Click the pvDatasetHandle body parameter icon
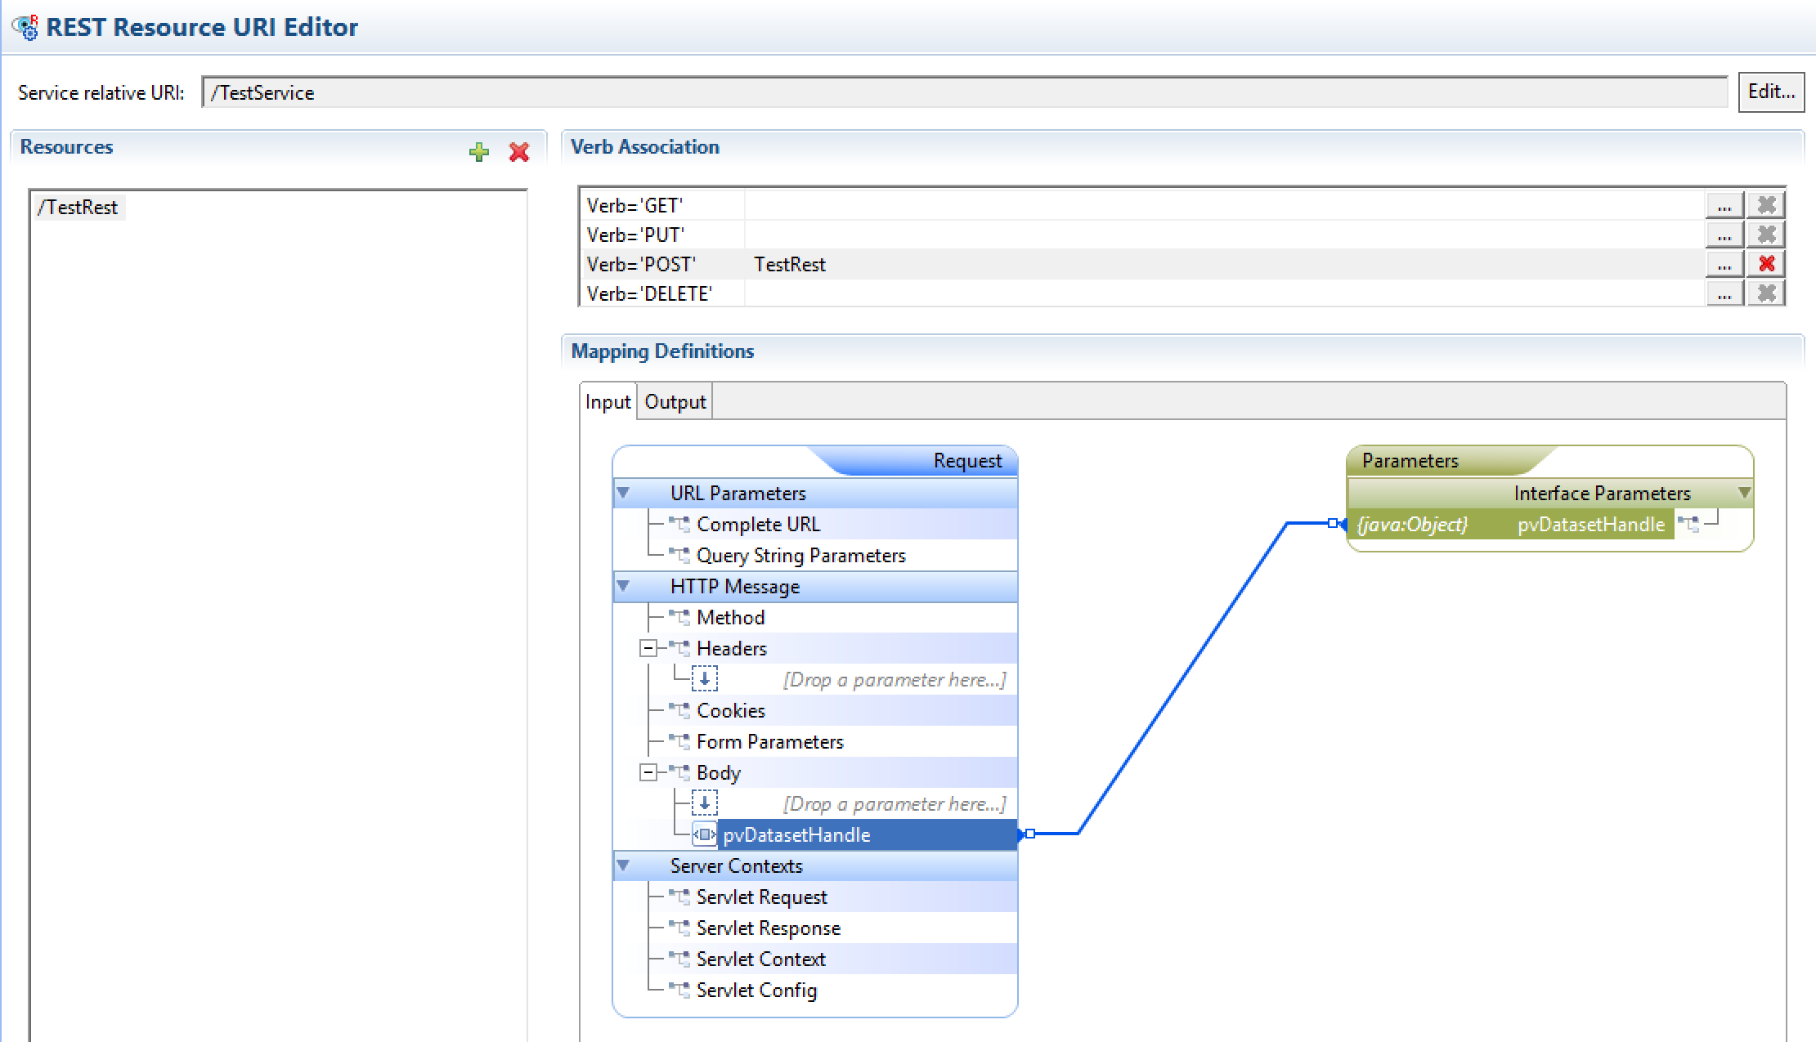The height and width of the screenshot is (1042, 1816). click(704, 834)
